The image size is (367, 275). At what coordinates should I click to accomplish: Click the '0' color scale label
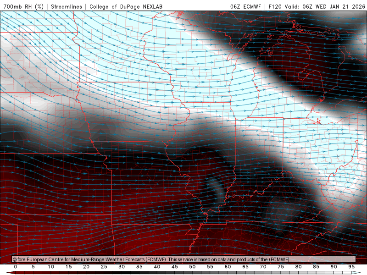coord(16,267)
